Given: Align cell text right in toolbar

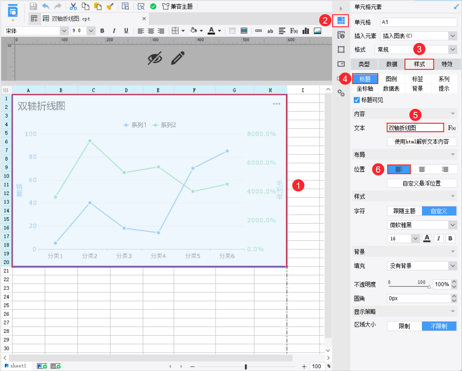Looking at the screenshot, I should click(x=161, y=31).
